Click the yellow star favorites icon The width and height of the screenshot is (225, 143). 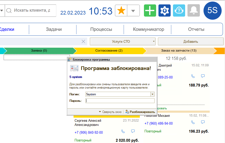point(121,10)
